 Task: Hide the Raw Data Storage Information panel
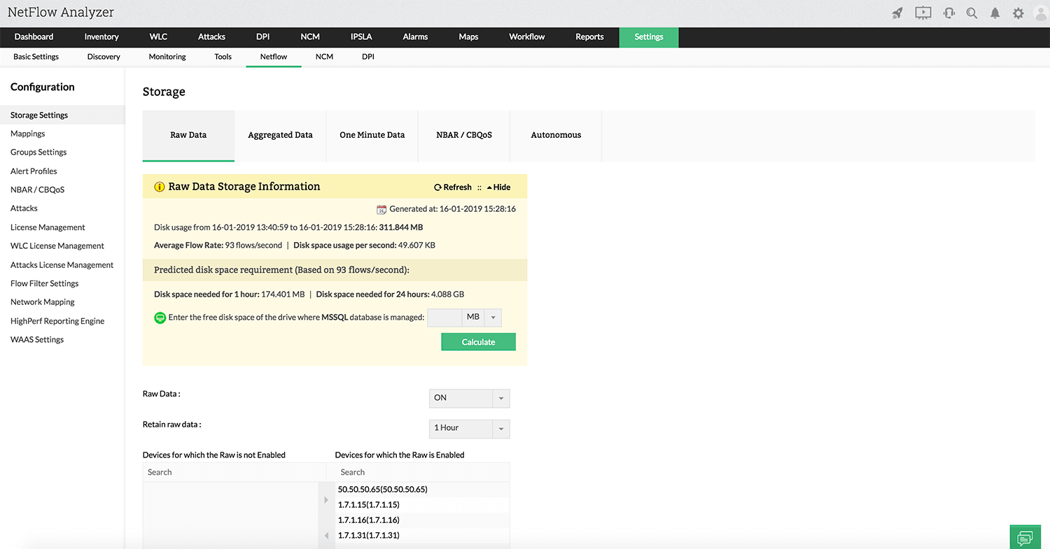coord(497,187)
